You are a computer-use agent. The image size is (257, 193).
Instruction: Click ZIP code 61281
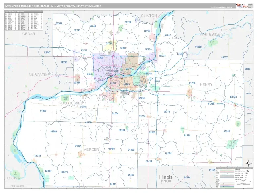coord(122,130)
